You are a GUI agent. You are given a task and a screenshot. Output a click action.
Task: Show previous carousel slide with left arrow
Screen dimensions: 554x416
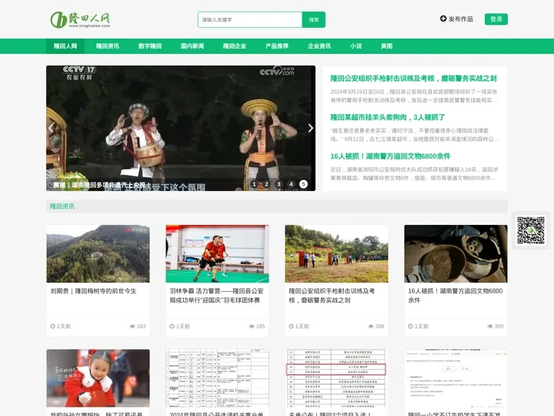tap(52, 128)
